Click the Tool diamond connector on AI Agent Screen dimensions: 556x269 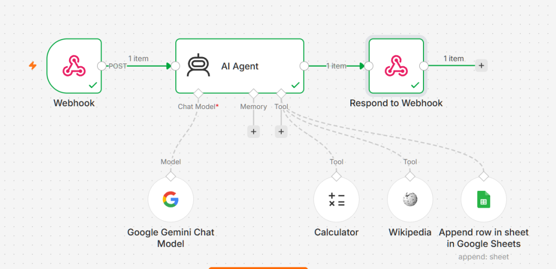(281, 94)
